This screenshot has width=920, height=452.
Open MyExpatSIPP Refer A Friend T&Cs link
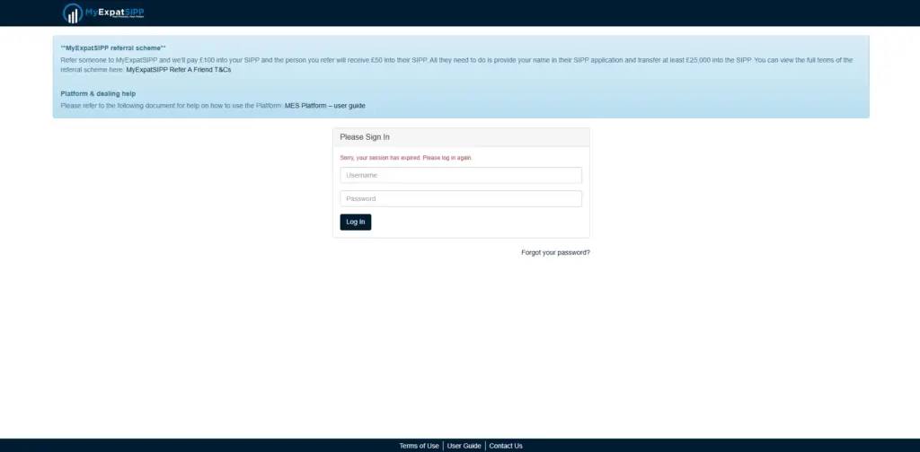(179, 70)
